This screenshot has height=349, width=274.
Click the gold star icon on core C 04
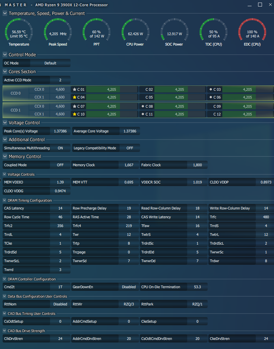click(75, 97)
